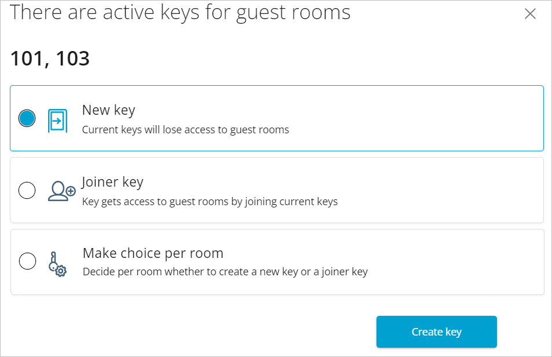Choose the Make choice per room radio

[x=27, y=261]
